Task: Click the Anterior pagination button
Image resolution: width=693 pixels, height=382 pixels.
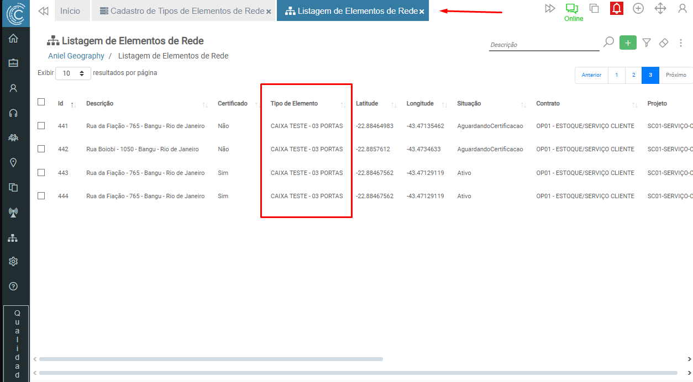Action: point(591,75)
